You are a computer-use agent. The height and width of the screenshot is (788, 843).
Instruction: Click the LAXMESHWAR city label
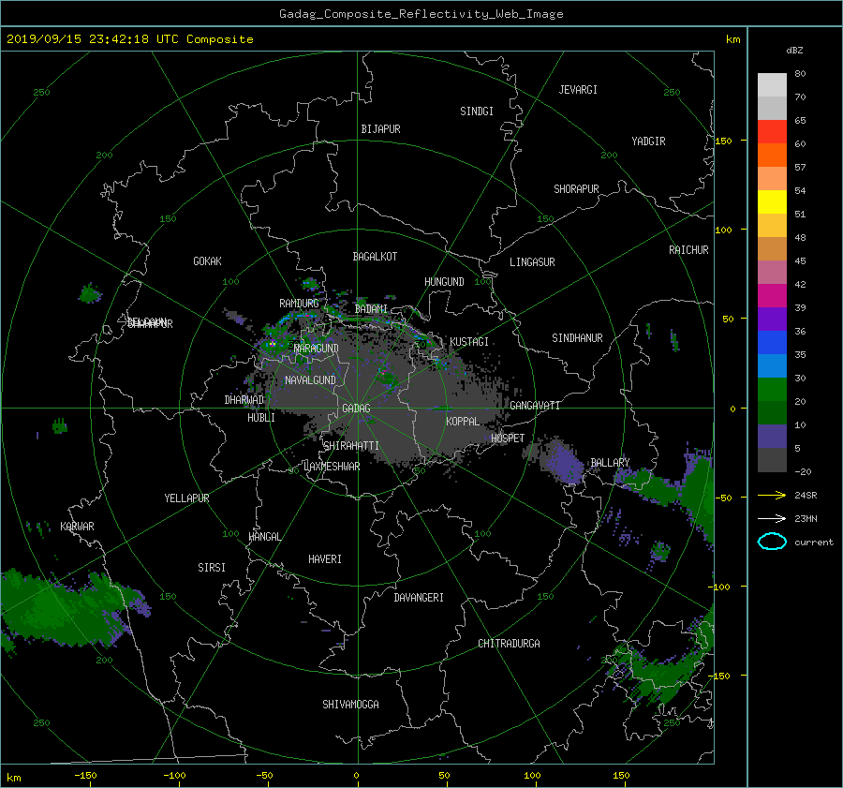pyautogui.click(x=332, y=467)
